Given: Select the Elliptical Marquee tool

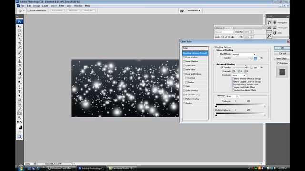Looking at the screenshot, I should pos(20,30).
